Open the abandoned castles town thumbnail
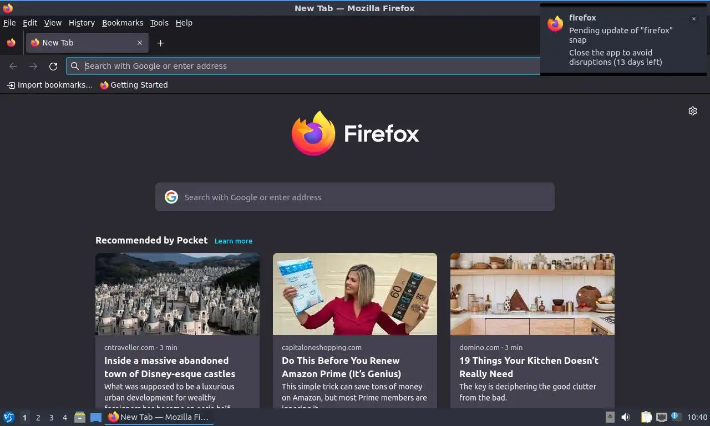 (x=177, y=294)
